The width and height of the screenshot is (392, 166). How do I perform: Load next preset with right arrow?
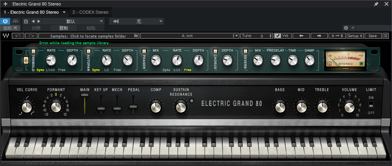[319, 36]
